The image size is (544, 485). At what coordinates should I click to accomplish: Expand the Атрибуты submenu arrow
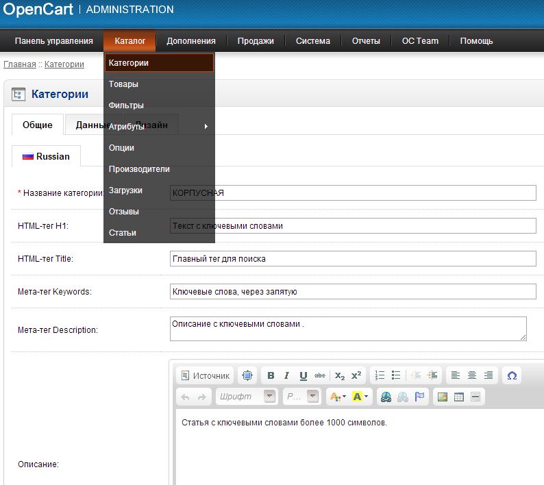(206, 127)
